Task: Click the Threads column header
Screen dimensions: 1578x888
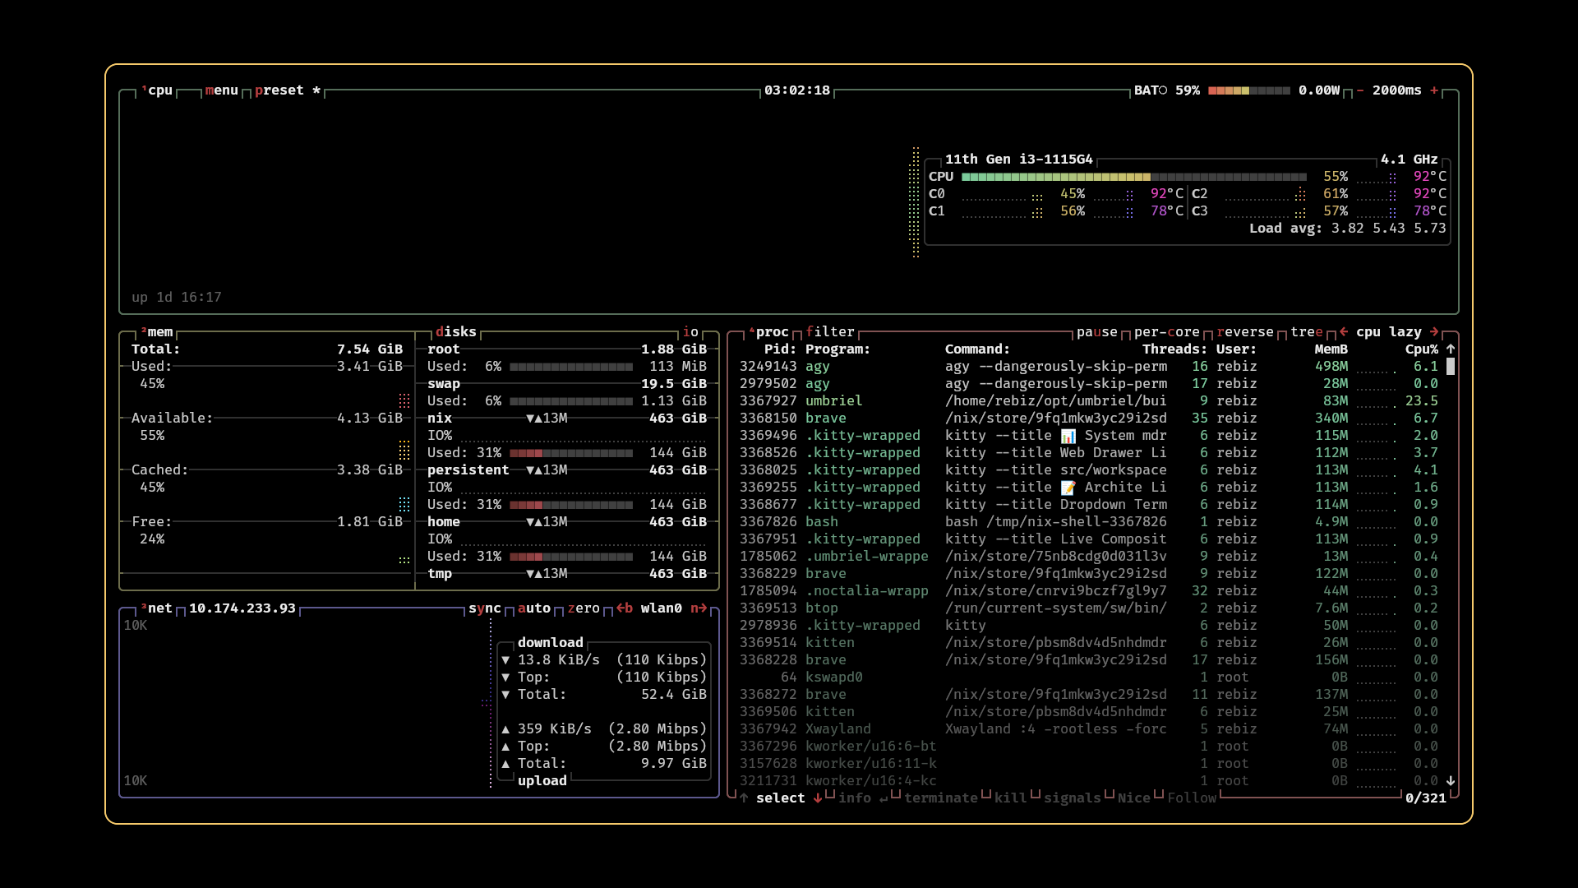Action: (x=1175, y=349)
